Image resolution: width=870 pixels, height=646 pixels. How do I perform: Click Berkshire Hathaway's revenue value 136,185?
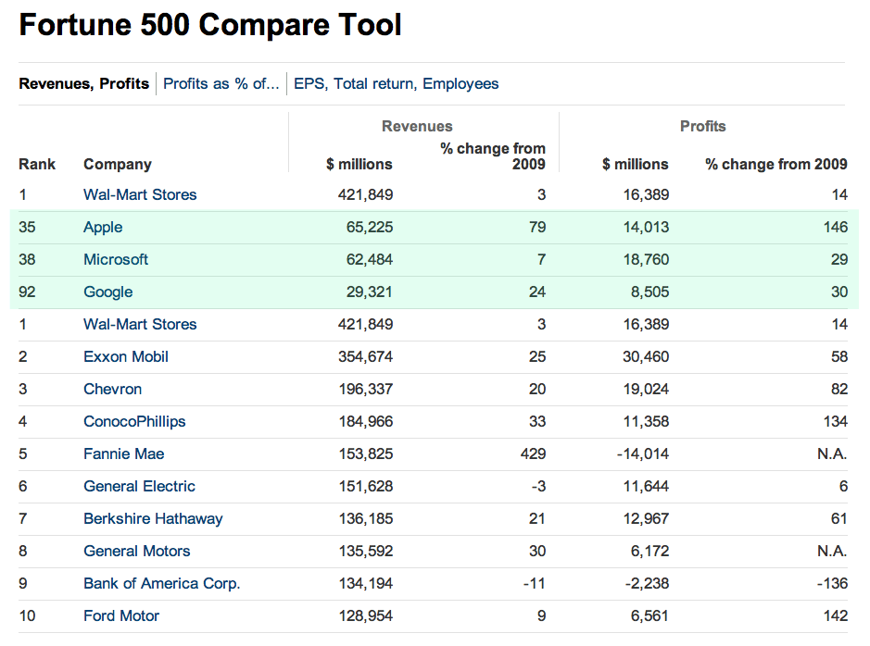pos(366,518)
